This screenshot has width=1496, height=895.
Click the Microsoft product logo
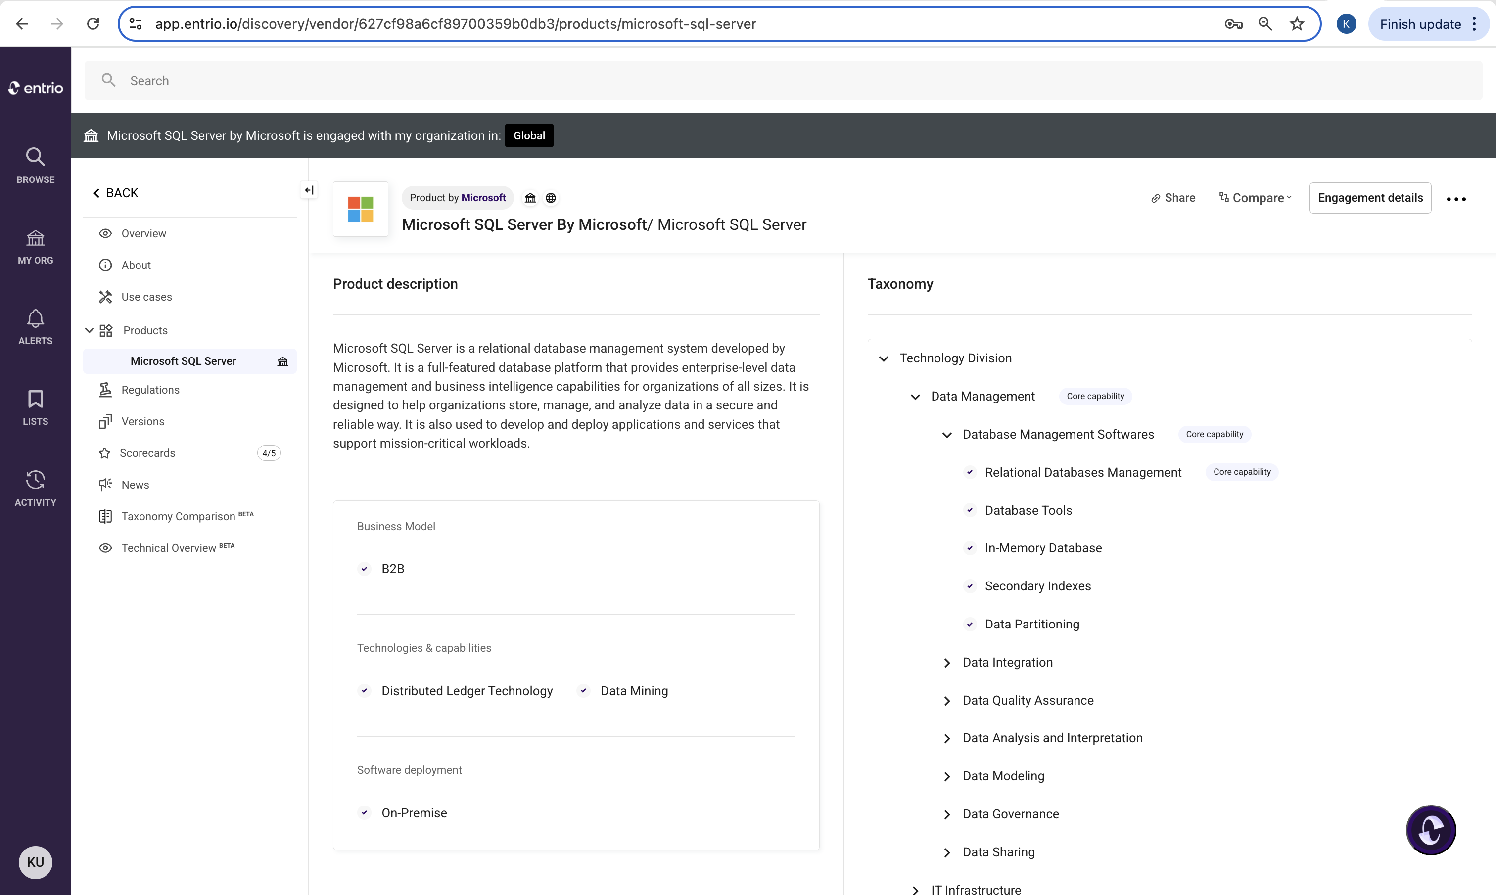(x=361, y=209)
